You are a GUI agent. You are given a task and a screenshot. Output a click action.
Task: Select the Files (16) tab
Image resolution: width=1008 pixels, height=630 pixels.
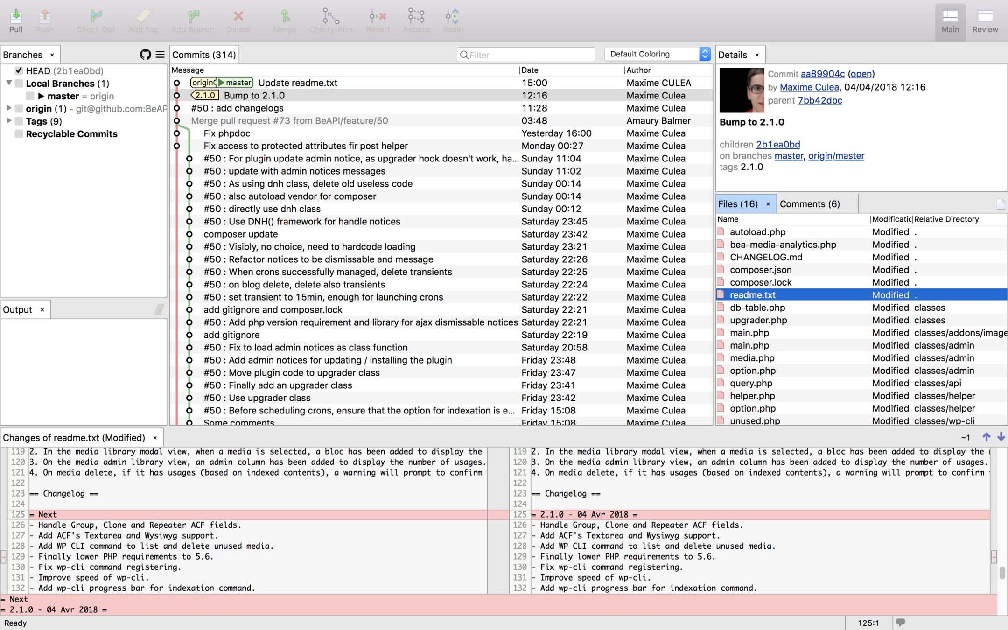[x=738, y=204]
